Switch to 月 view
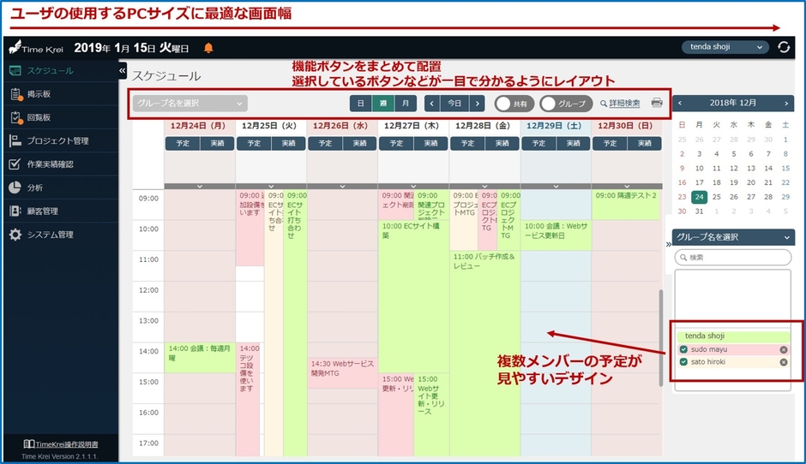The image size is (806, 464). 406,104
